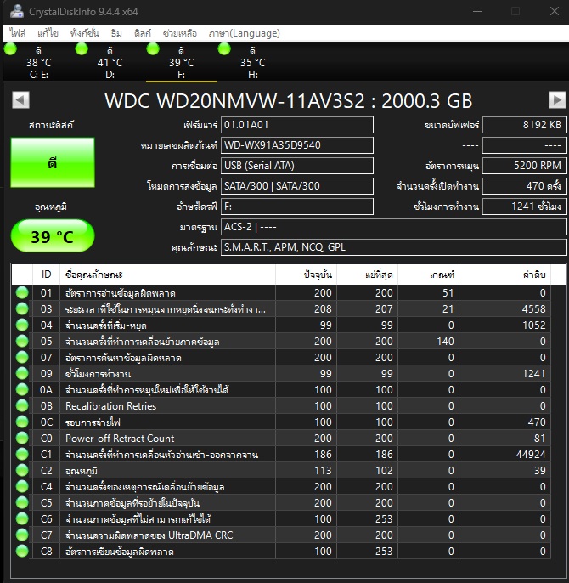
Task: Open the แก้ไข (Edit) menu
Action: coord(48,33)
